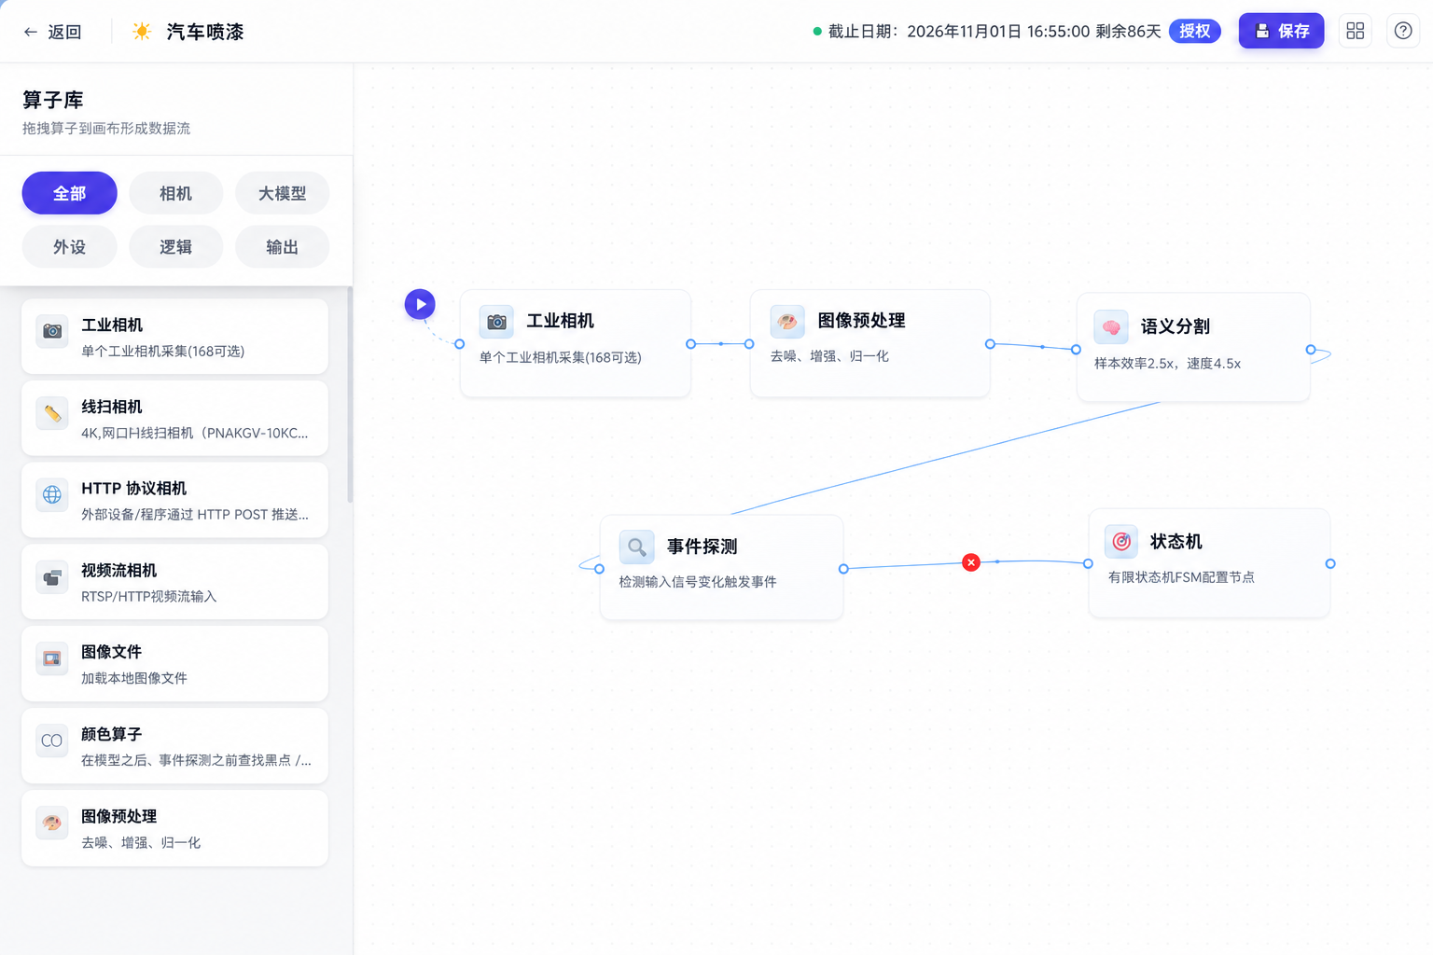This screenshot has height=955, width=1433.
Task: Click the HTTP 协议相机 globe icon
Action: pos(52,495)
